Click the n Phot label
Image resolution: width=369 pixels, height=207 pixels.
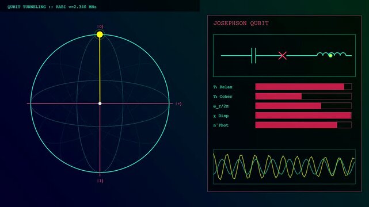[x=220, y=125]
